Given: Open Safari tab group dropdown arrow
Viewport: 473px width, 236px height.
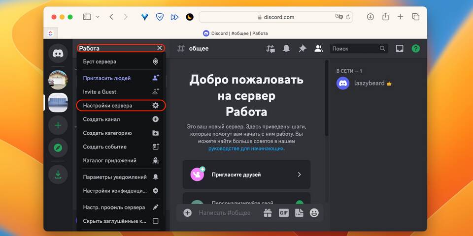Looking at the screenshot, I should [x=98, y=17].
